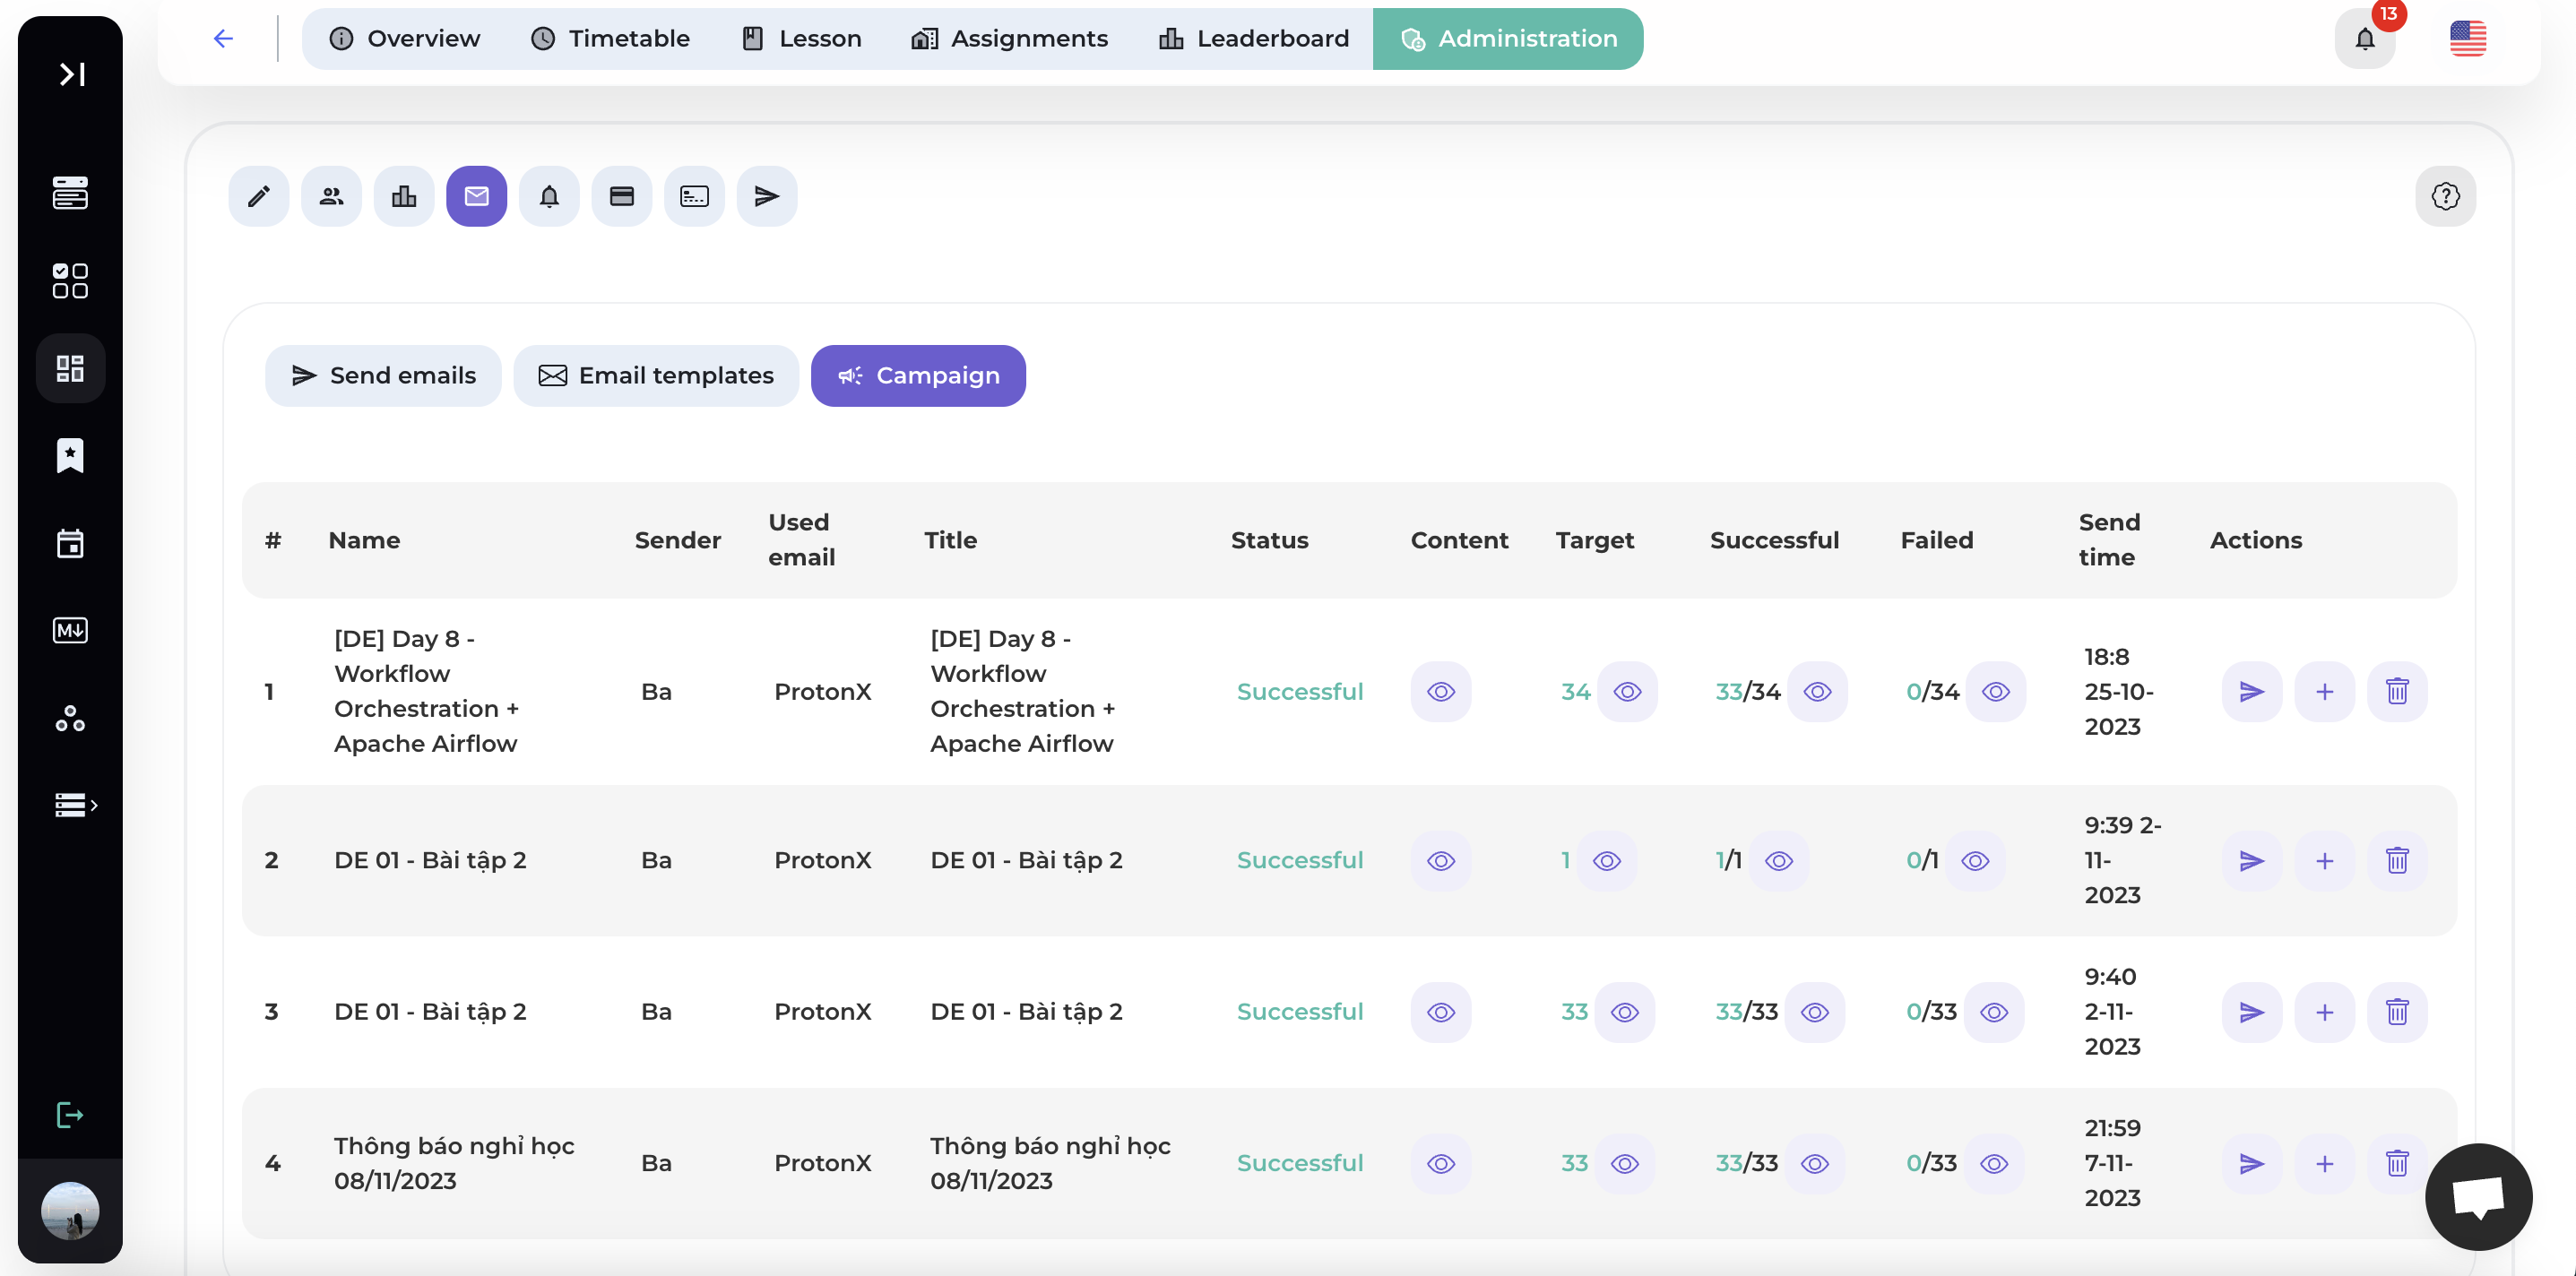Viewport: 2576px width, 1276px height.
Task: Open the three-circles group icon in sidebar
Action: (70, 718)
